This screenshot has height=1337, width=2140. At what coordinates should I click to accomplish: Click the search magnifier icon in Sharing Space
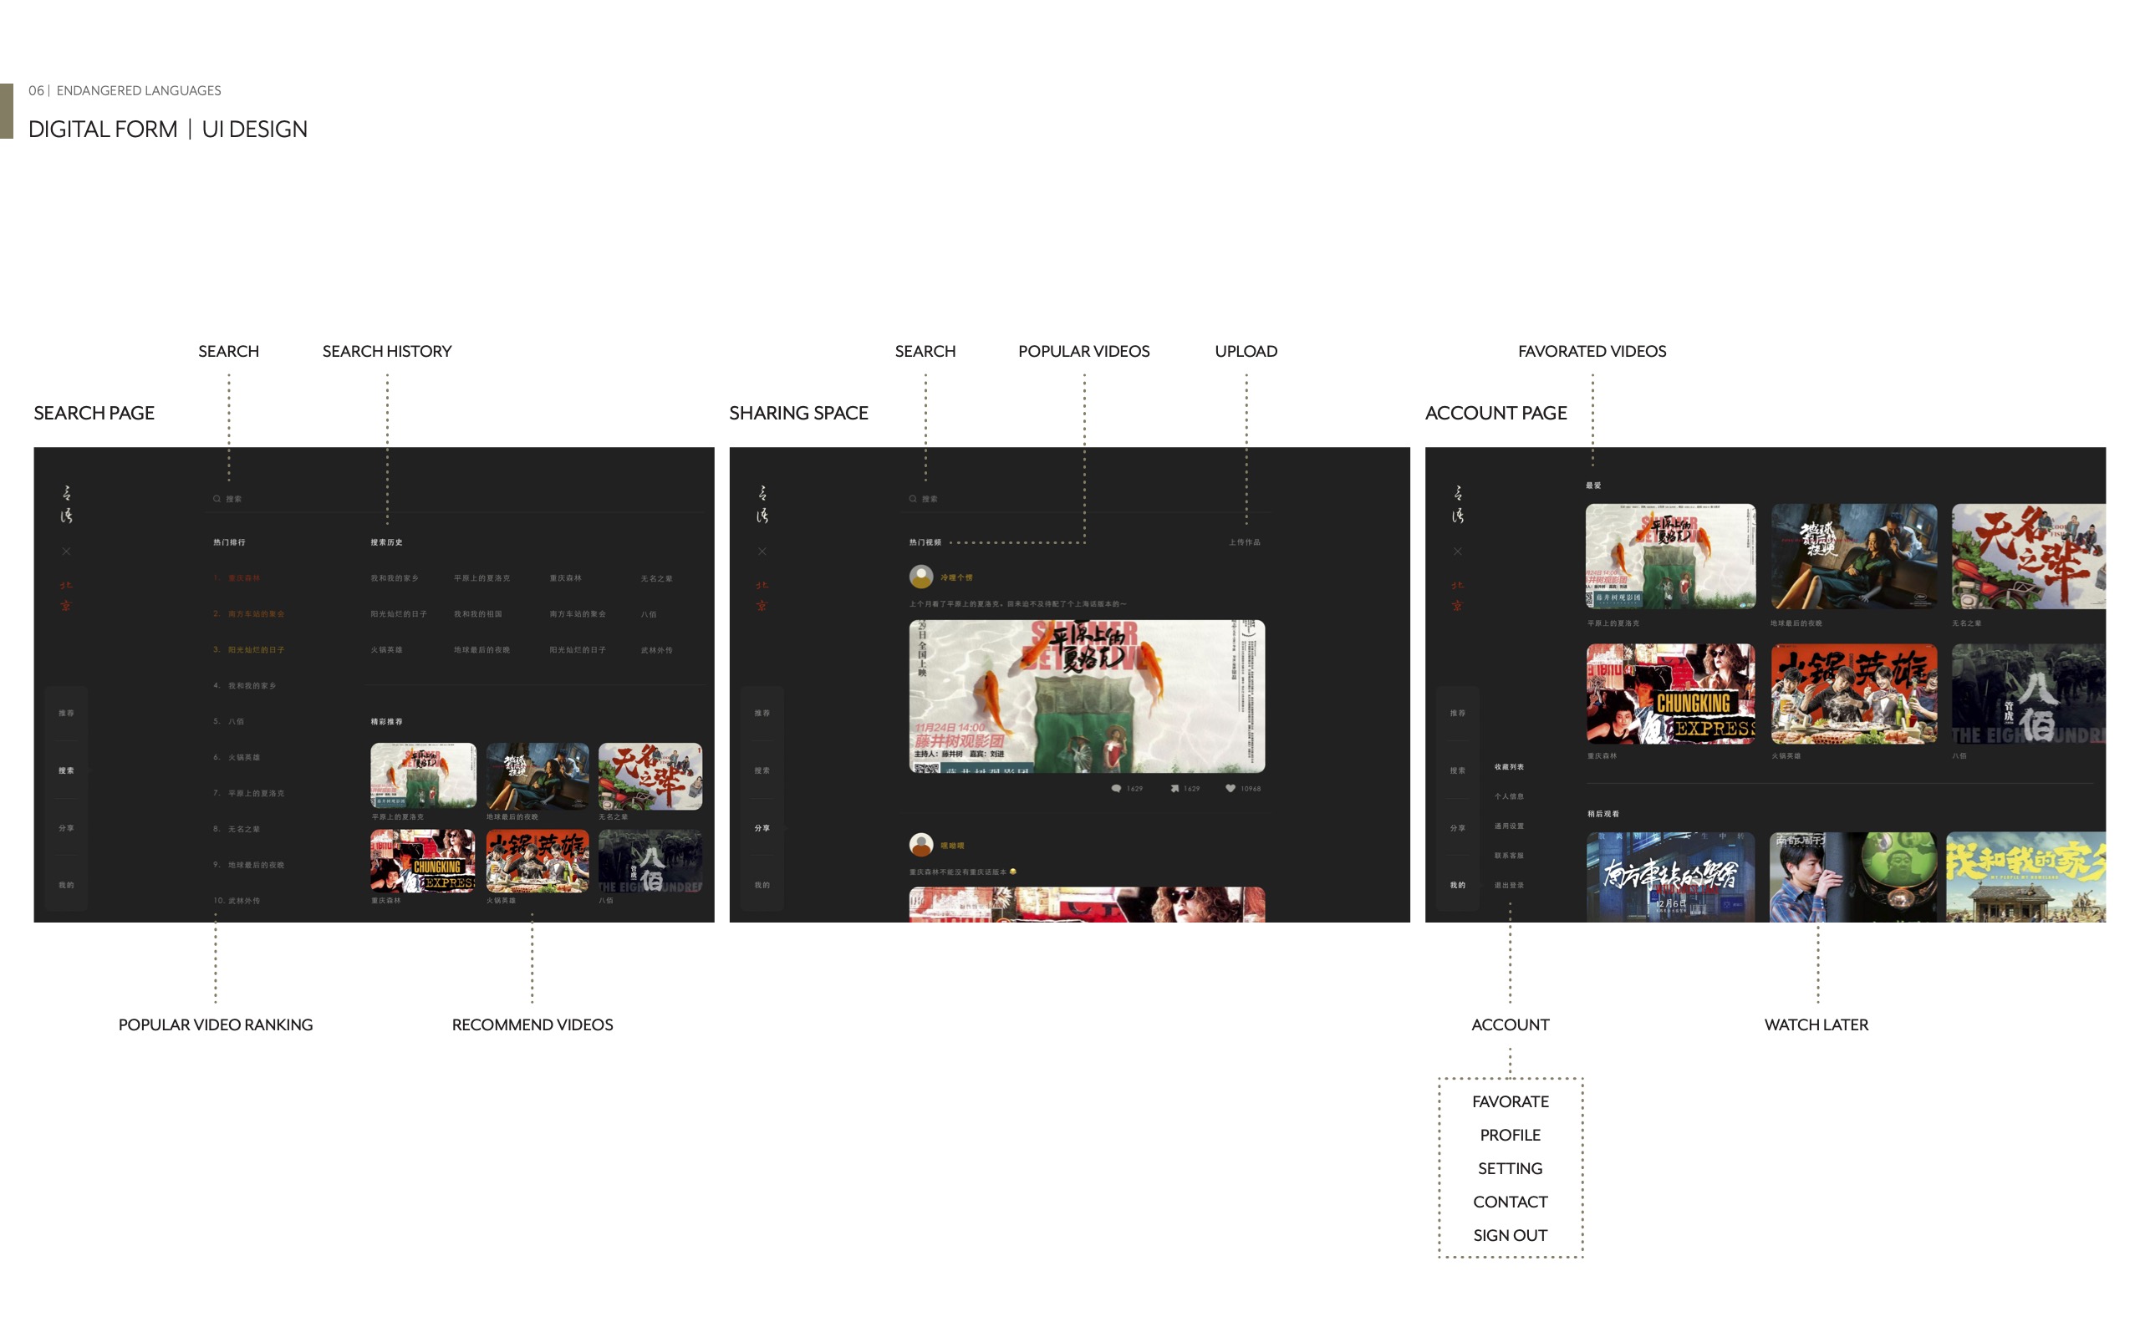(x=913, y=499)
